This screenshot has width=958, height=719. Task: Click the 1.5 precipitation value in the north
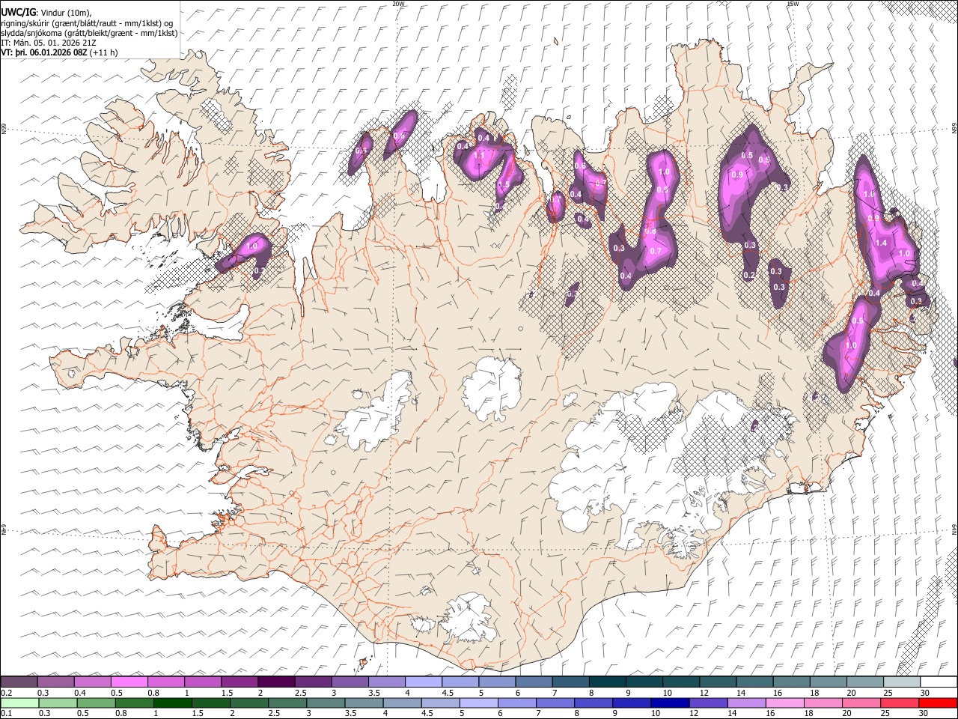pos(504,185)
